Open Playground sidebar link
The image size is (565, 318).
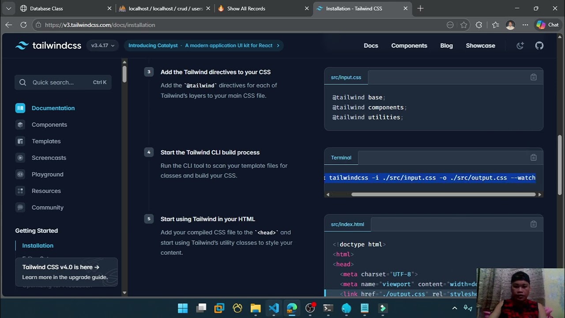(x=48, y=174)
